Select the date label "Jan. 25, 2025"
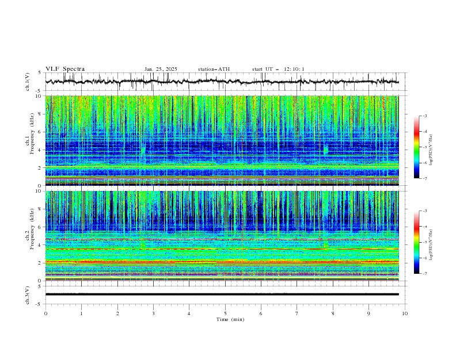This screenshot has width=456, height=352. point(161,69)
